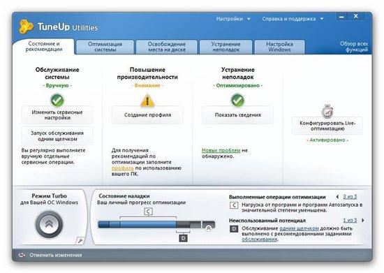Click Конфигурировать Live-оптимизацию button

[x=327, y=126]
